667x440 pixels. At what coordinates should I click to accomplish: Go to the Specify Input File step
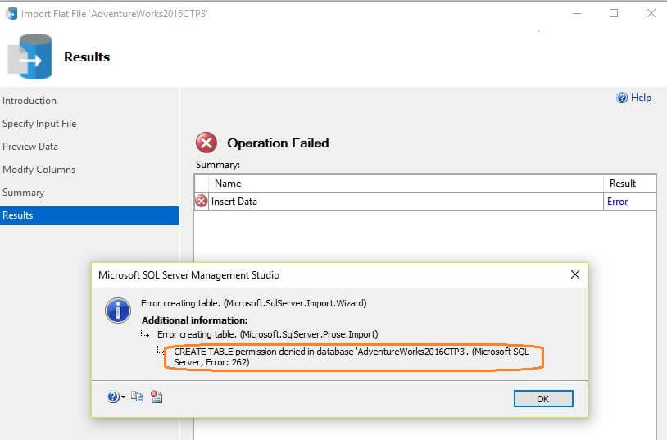(39, 124)
